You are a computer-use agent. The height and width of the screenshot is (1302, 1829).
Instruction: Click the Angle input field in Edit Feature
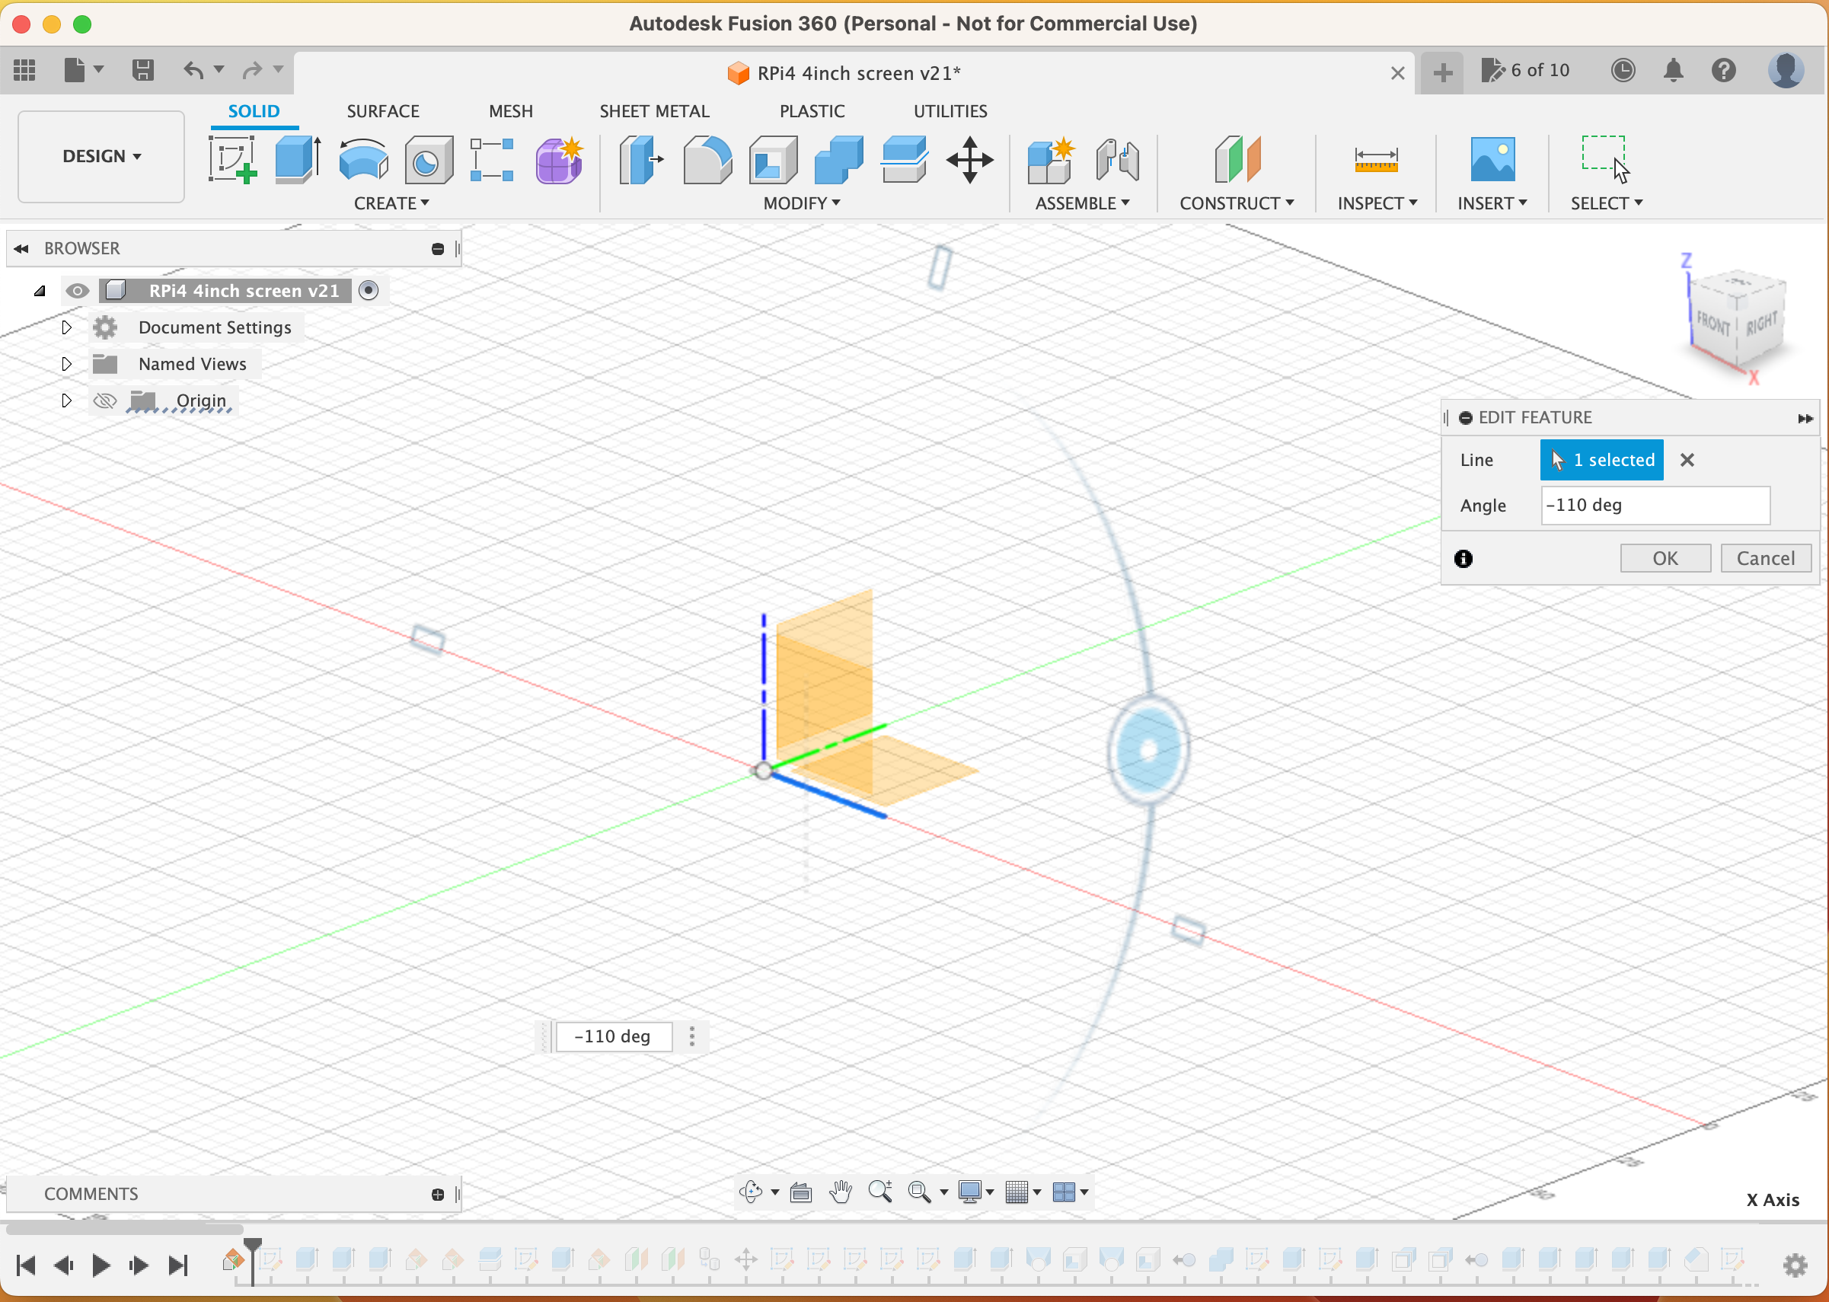(x=1655, y=505)
